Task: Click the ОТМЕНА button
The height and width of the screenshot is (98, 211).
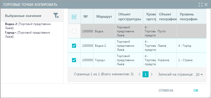Action: click(166, 90)
